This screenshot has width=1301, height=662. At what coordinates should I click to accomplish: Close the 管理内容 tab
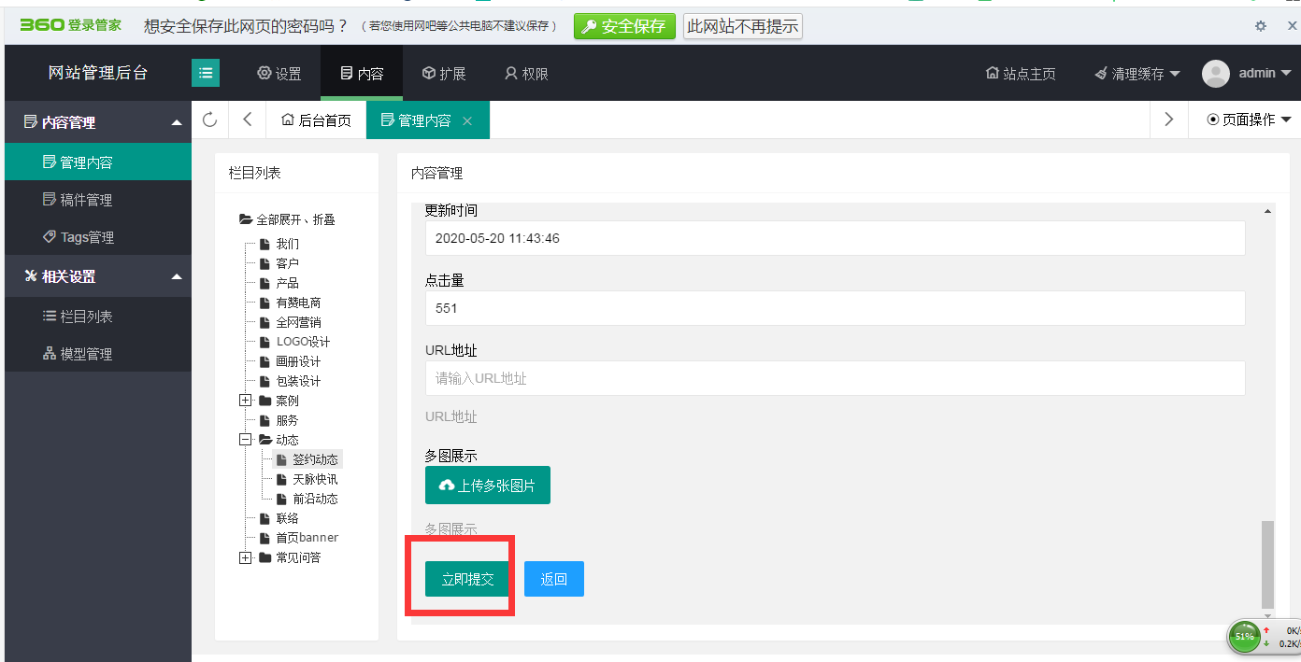(x=467, y=120)
